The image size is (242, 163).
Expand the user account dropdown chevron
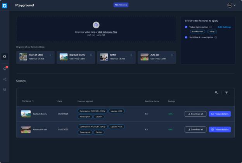tap(235, 5)
